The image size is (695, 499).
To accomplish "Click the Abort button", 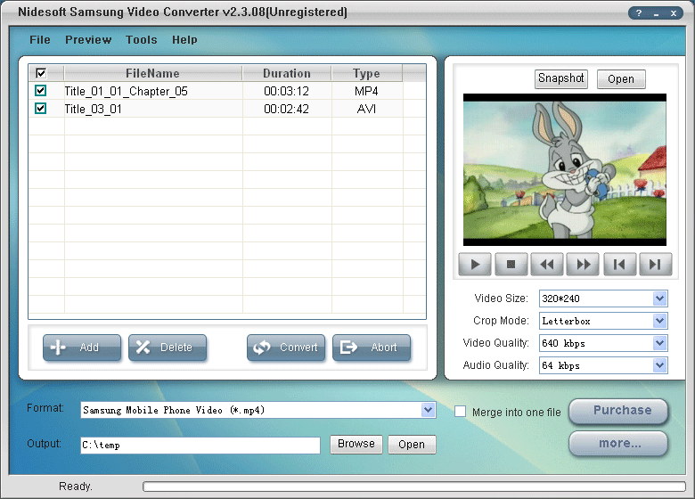I will [x=372, y=348].
